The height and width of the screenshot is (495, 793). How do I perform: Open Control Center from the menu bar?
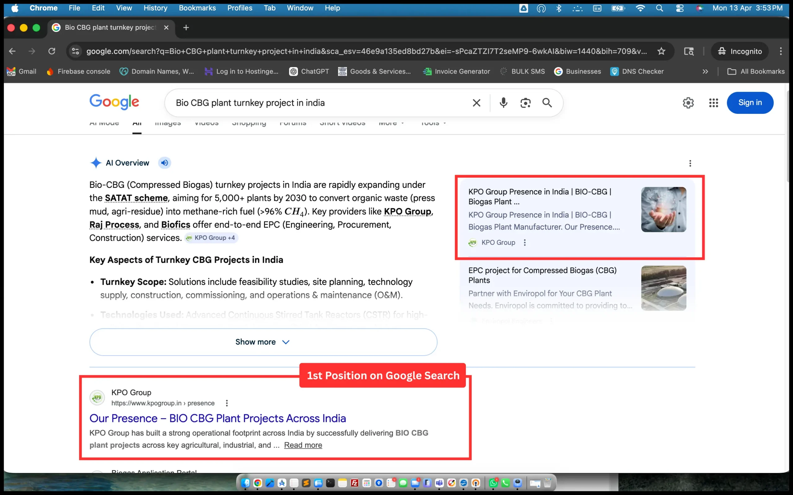(x=680, y=8)
